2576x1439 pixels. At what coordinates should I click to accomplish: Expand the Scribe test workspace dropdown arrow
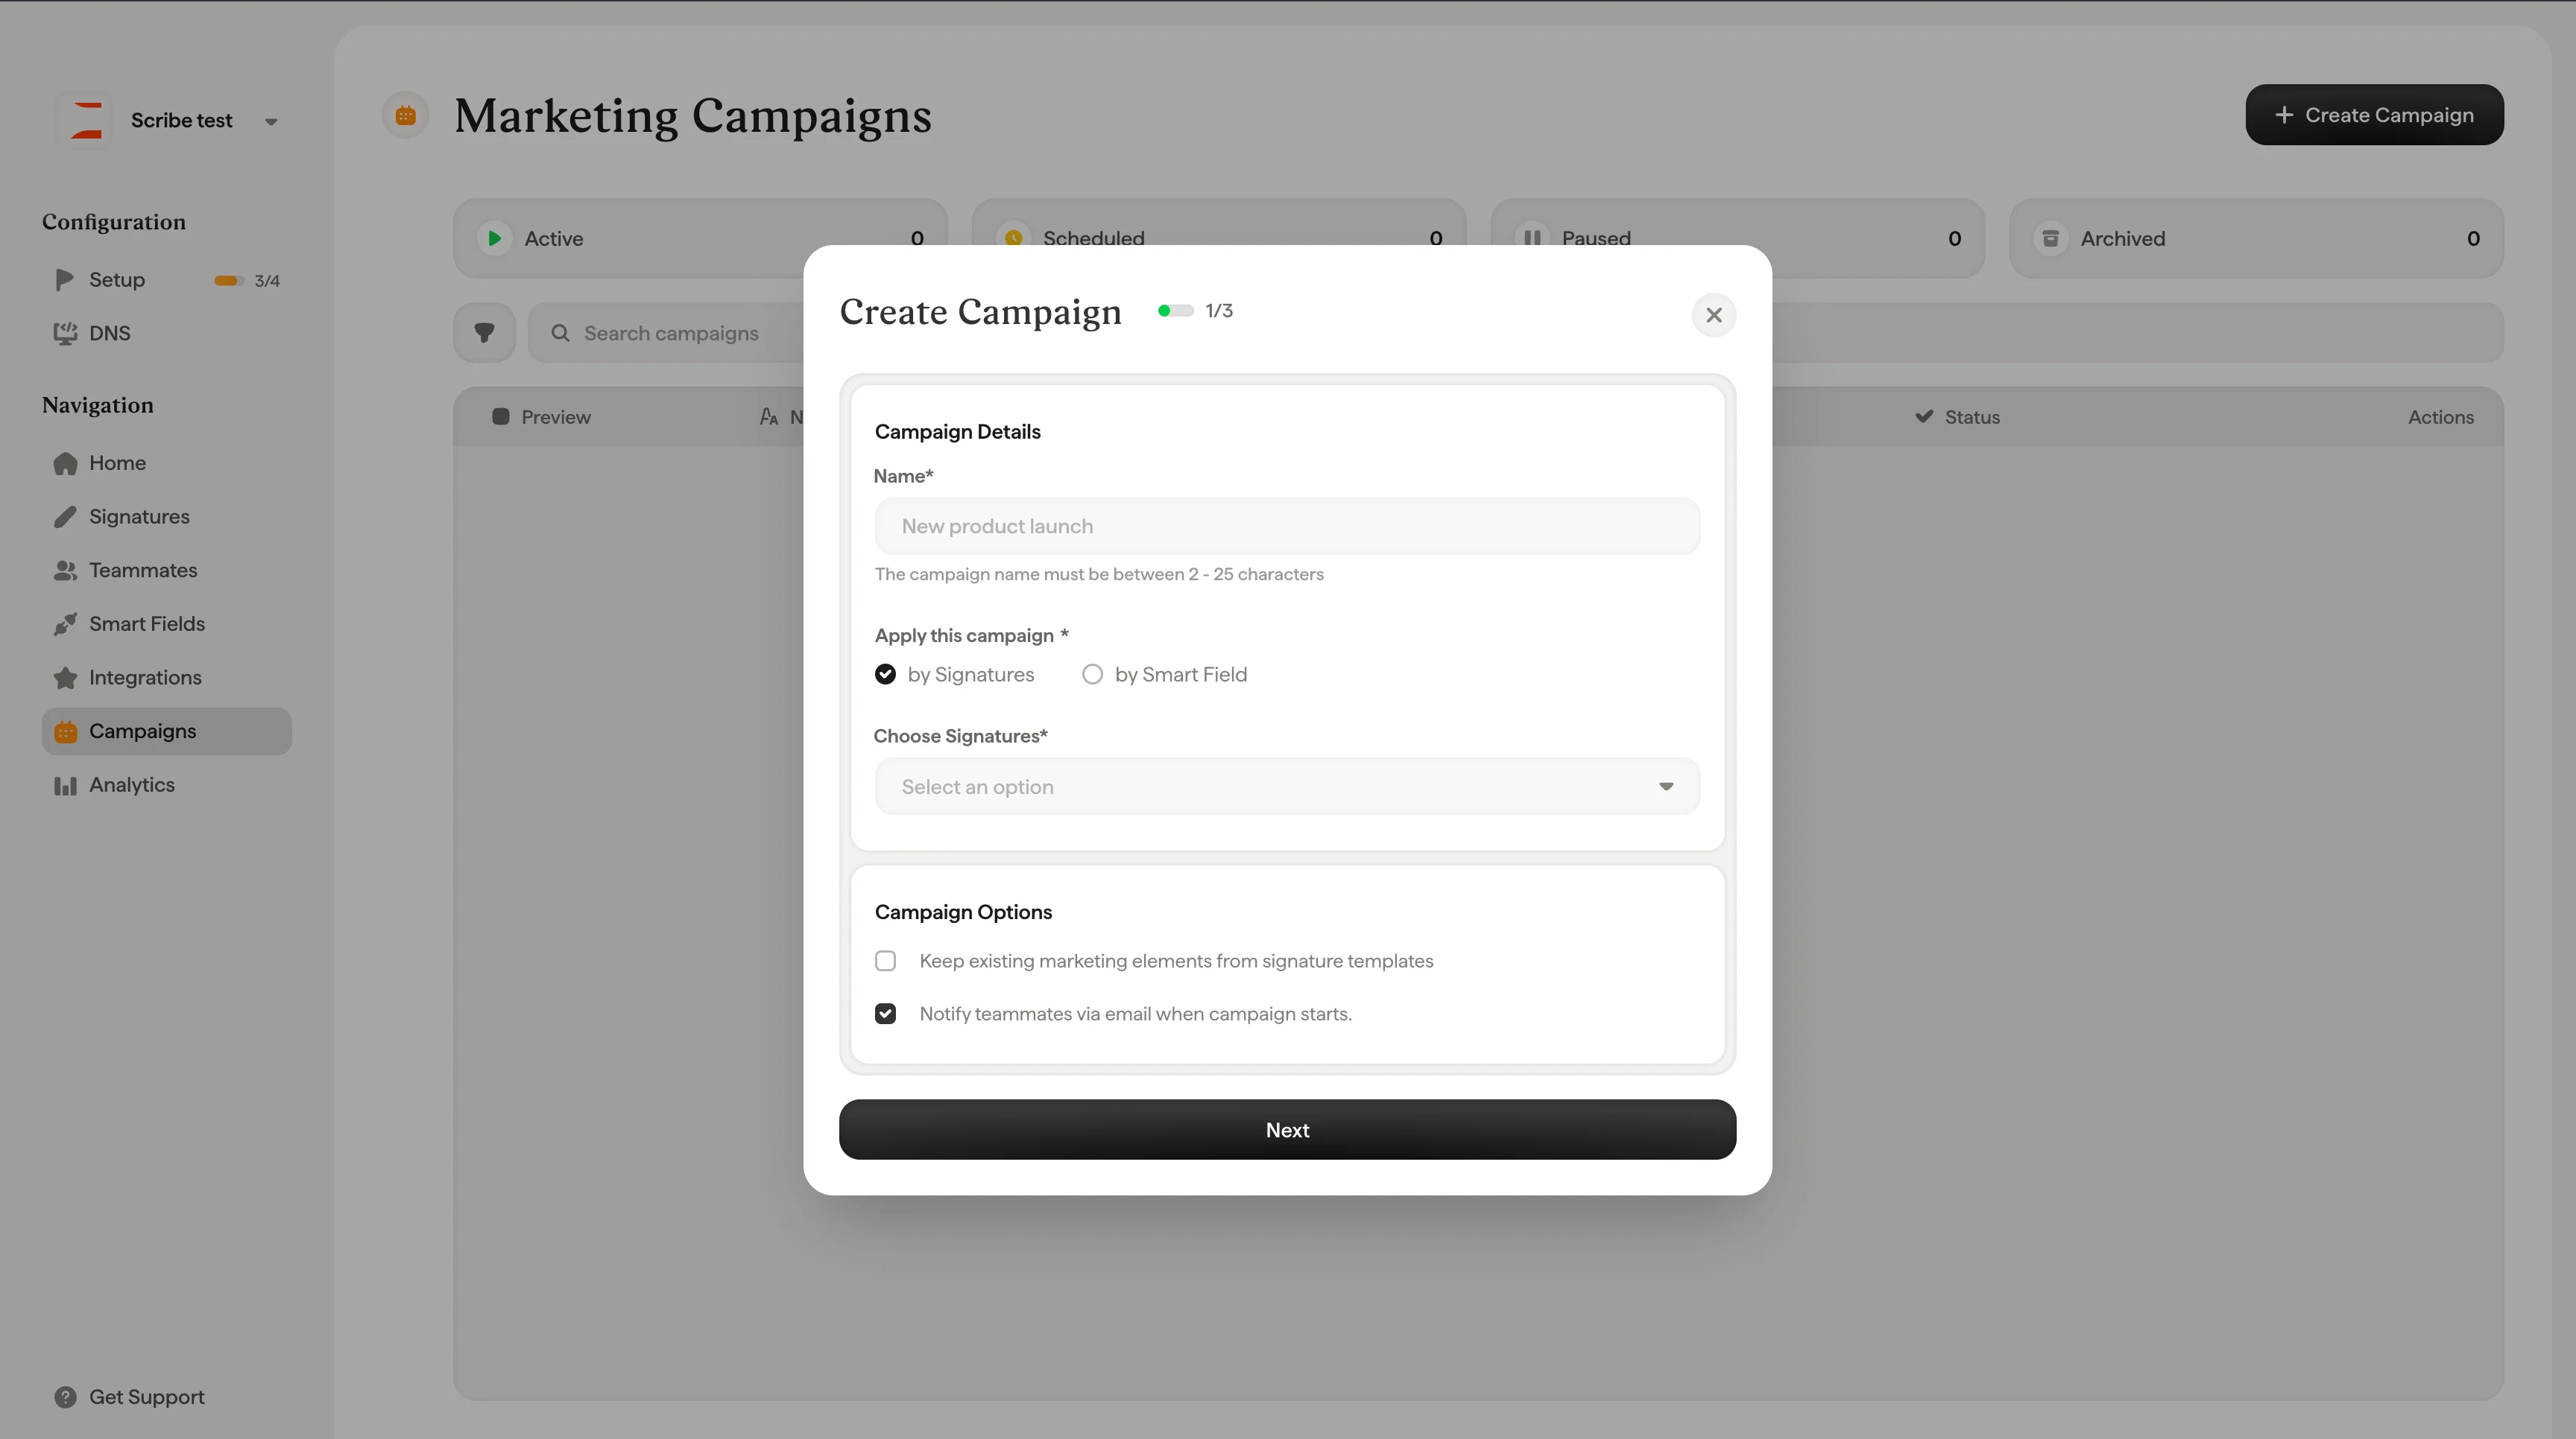271,122
